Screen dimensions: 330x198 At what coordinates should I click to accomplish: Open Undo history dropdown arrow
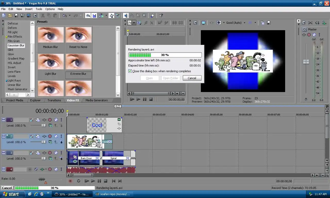point(70,15)
